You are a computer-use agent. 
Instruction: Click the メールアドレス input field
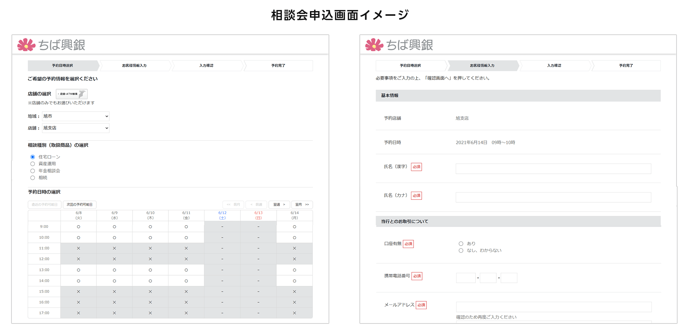click(554, 307)
